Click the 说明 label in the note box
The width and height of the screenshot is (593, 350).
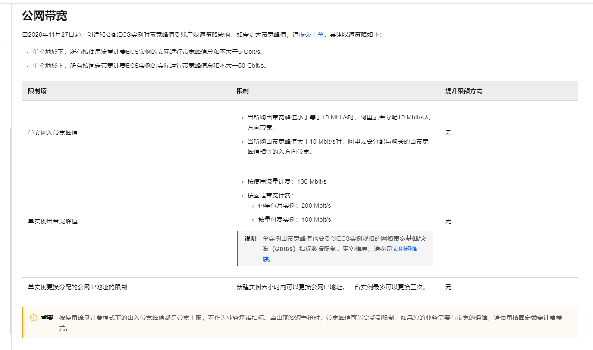[250, 238]
